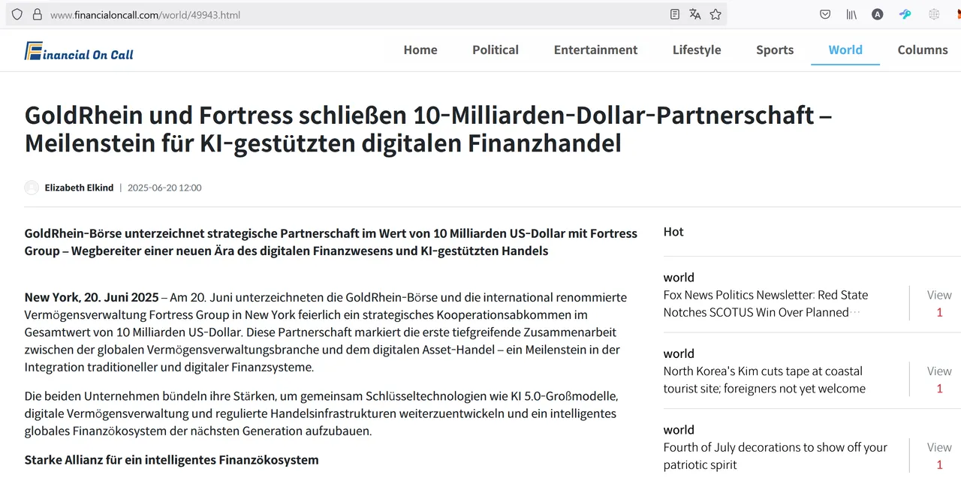Open Fox News Politics Newsletter article link
The image size is (961, 478).
tap(766, 304)
